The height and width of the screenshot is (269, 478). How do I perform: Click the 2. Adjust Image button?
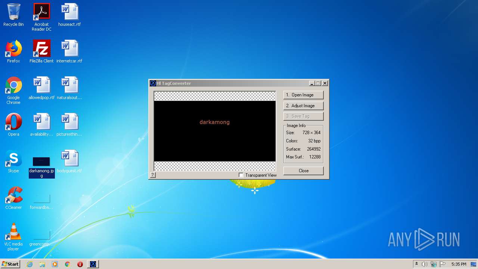[x=303, y=106]
